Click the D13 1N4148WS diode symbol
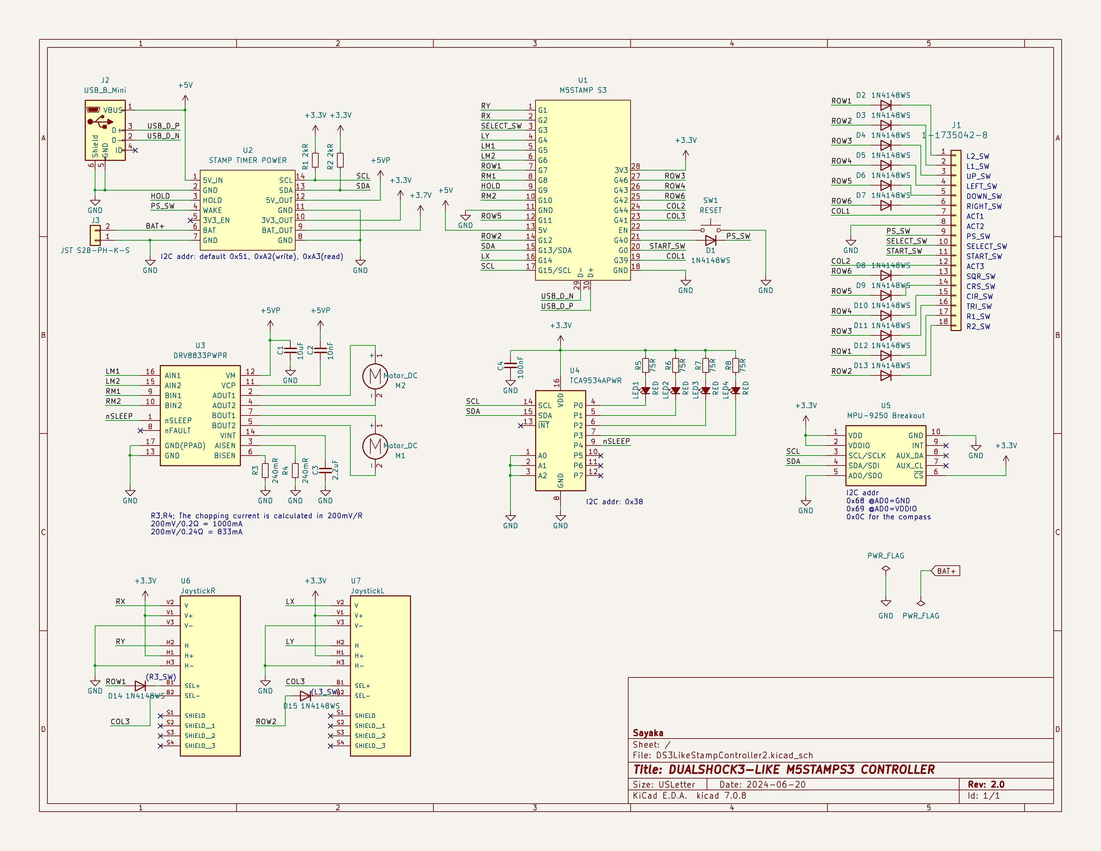Viewport: 1101px width, 851px height. tap(886, 375)
